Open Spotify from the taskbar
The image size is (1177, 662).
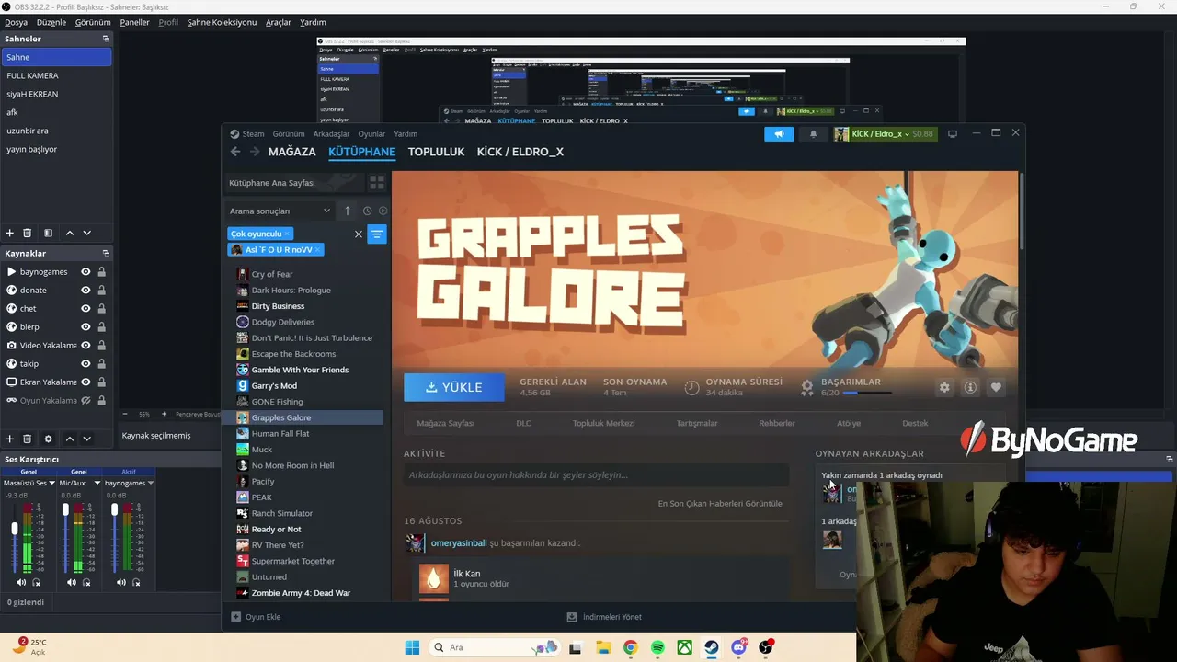click(x=657, y=647)
